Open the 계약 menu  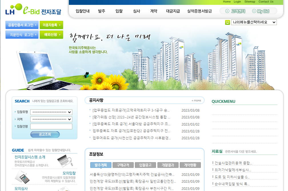(154, 11)
